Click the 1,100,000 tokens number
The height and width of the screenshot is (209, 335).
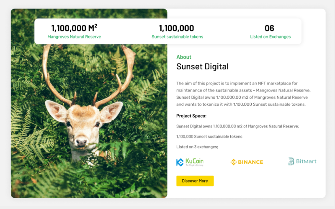click(x=176, y=28)
